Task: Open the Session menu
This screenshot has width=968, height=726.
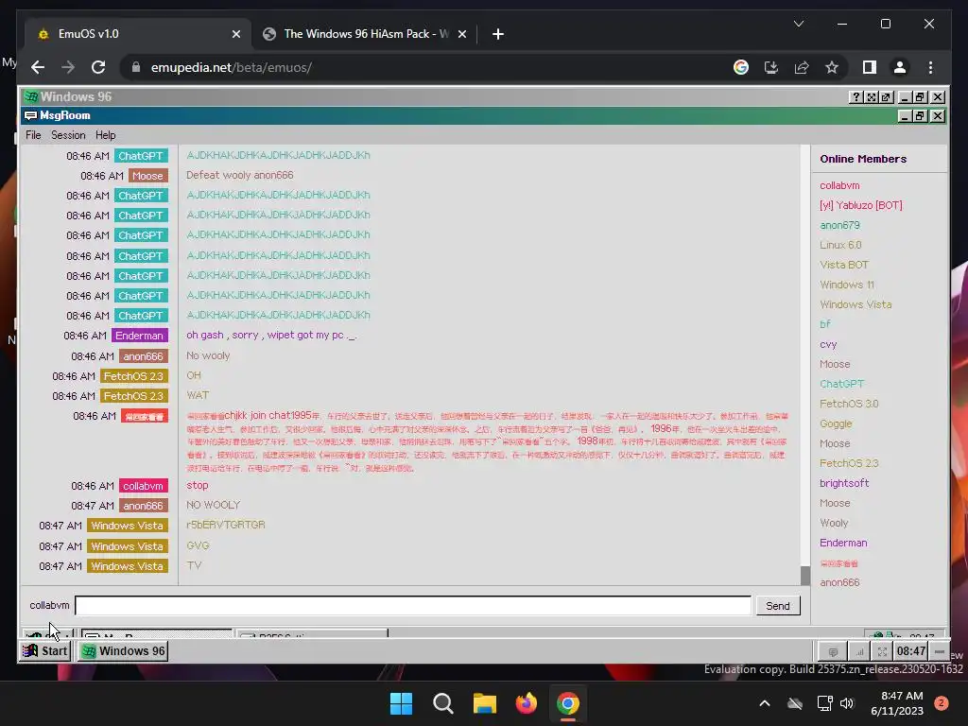Action: coord(68,135)
